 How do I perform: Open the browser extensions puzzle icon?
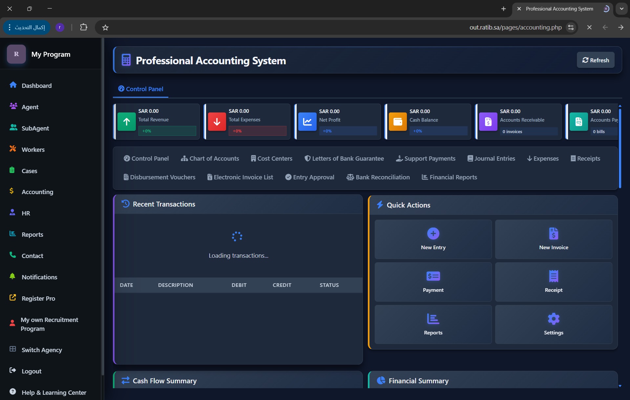tap(84, 27)
